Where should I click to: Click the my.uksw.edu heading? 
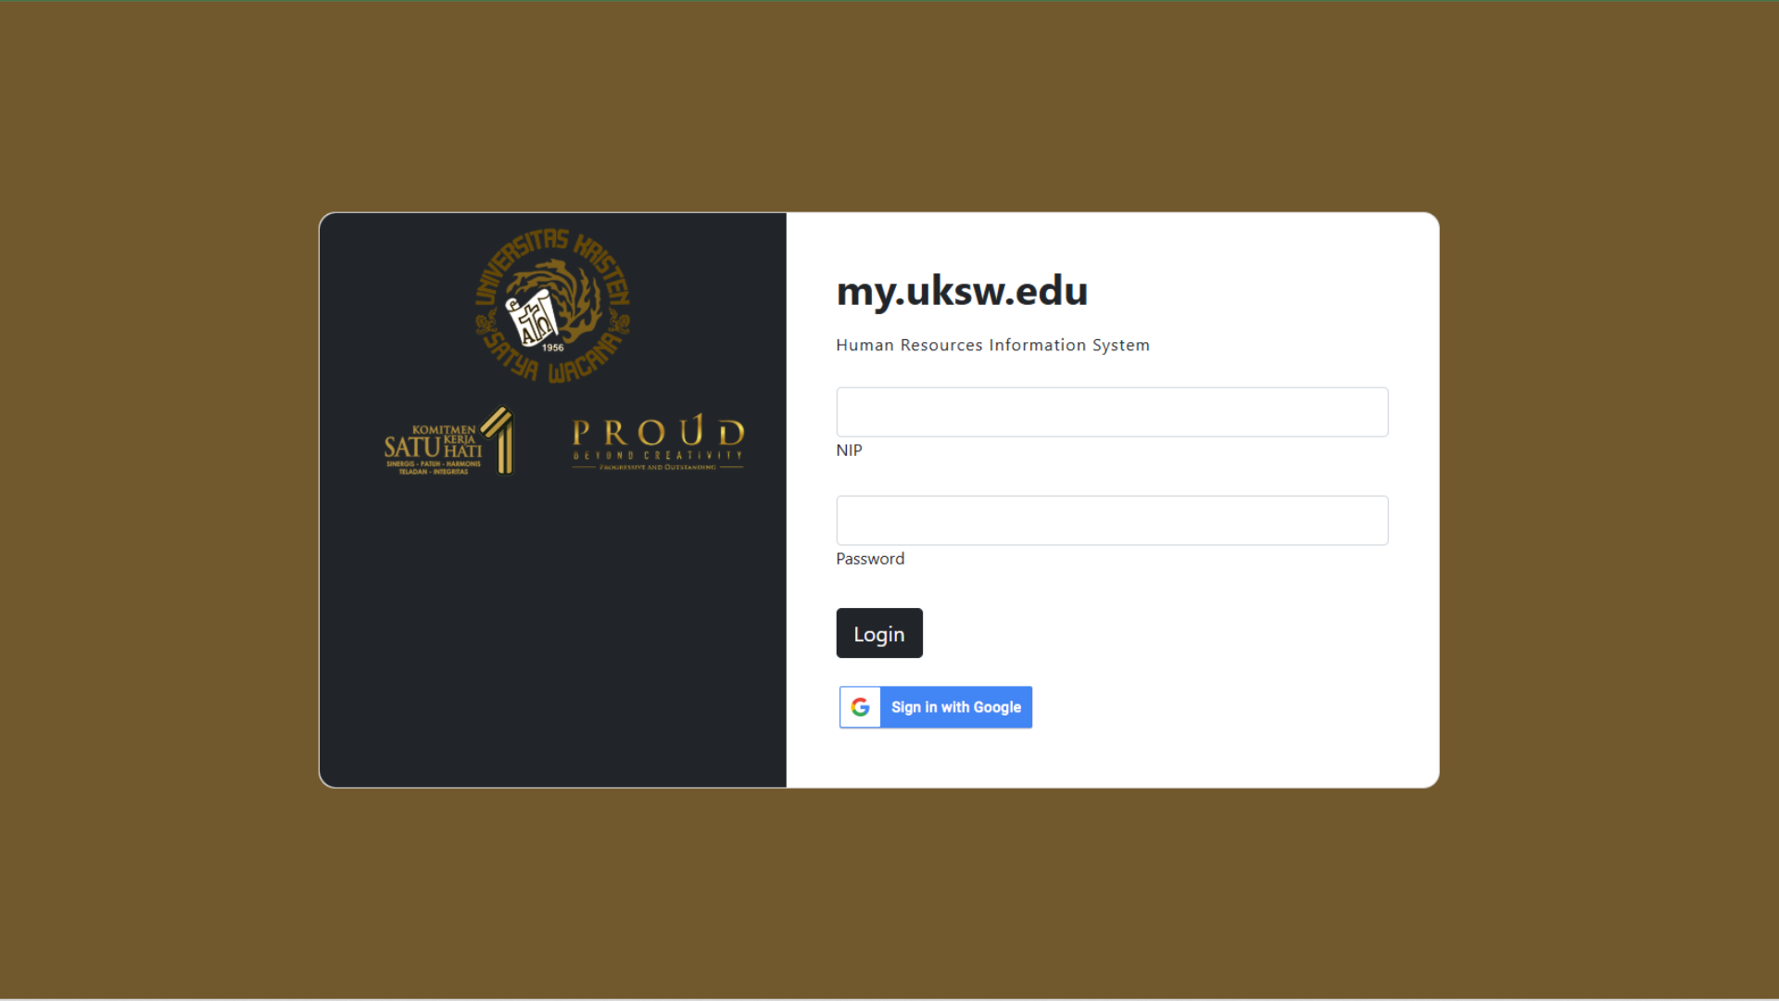962,292
